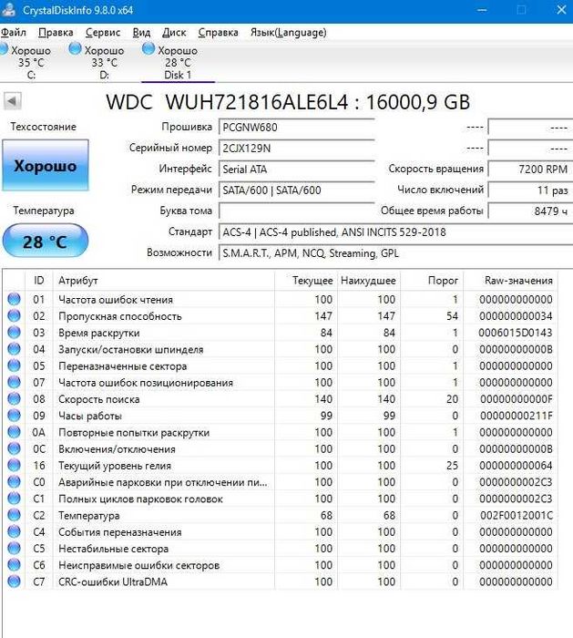
Task: Click status orb for attribute C7 CRC errors
Action: point(15,581)
